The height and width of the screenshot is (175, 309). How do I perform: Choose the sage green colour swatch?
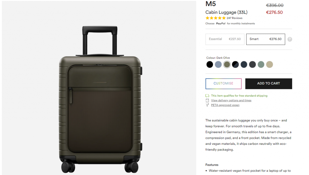click(261, 65)
